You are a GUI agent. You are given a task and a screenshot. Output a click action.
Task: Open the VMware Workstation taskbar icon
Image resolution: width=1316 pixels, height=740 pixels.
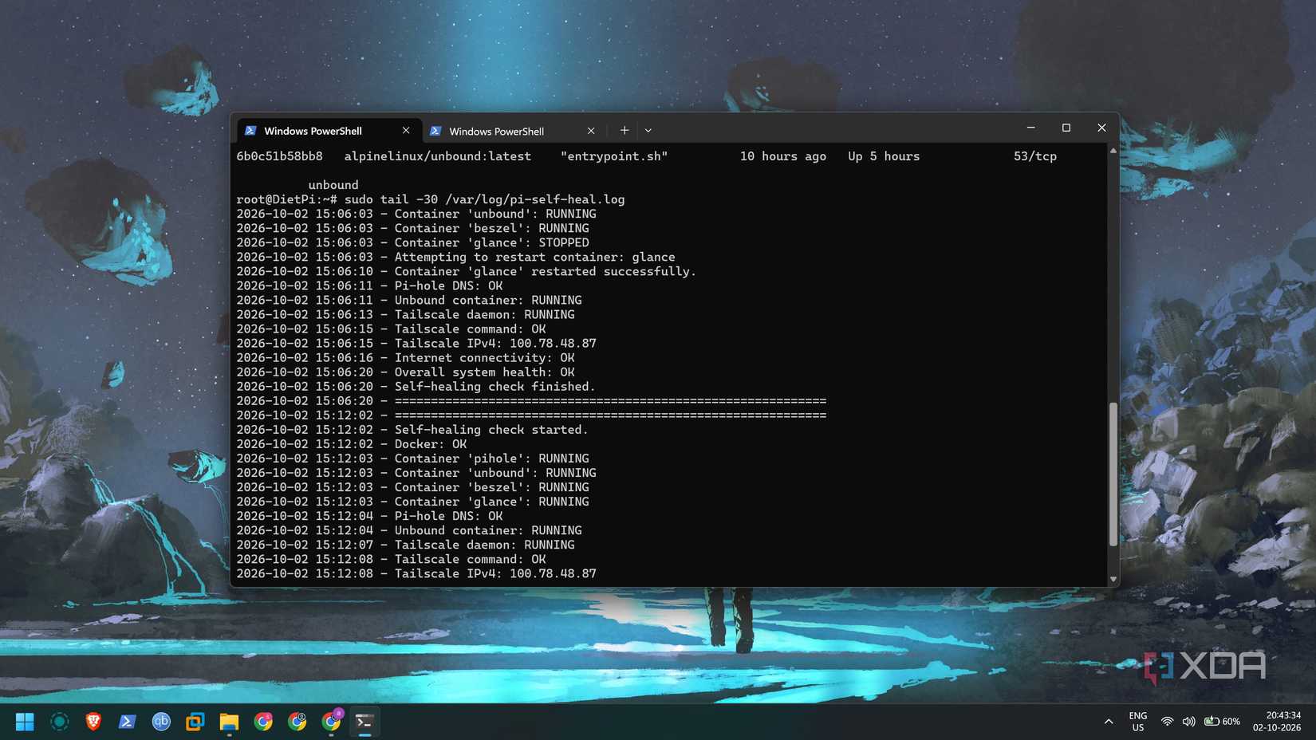pos(195,722)
